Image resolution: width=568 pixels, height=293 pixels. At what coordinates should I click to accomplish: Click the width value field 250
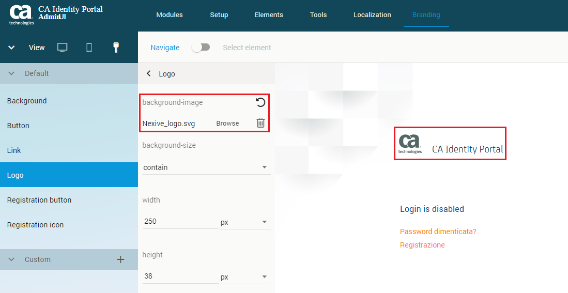click(x=180, y=221)
